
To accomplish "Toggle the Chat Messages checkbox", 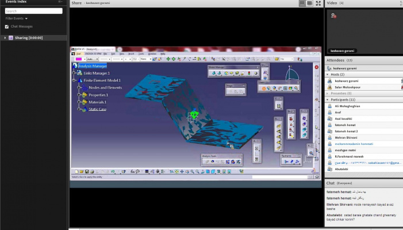I will point(7,26).
